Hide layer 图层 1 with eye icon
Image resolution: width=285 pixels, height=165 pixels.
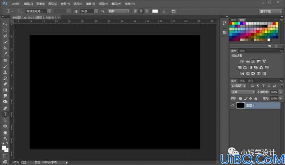point(233,105)
